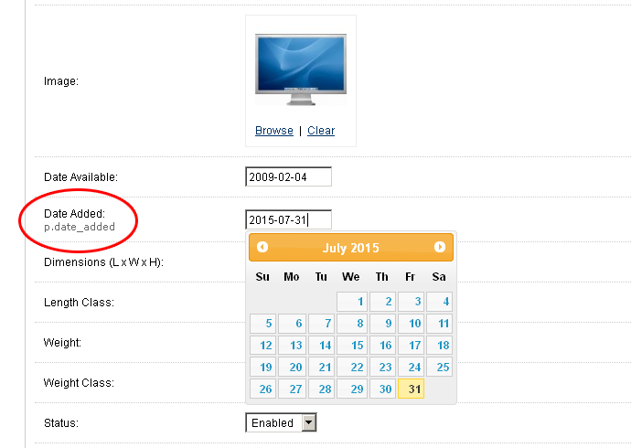Viewport: 631px width, 448px height.
Task: Click the Date Available input field
Action: coord(288,176)
